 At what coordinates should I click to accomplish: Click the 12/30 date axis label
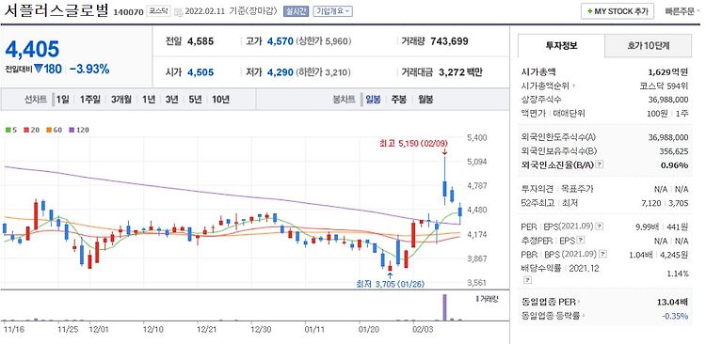tap(261, 329)
